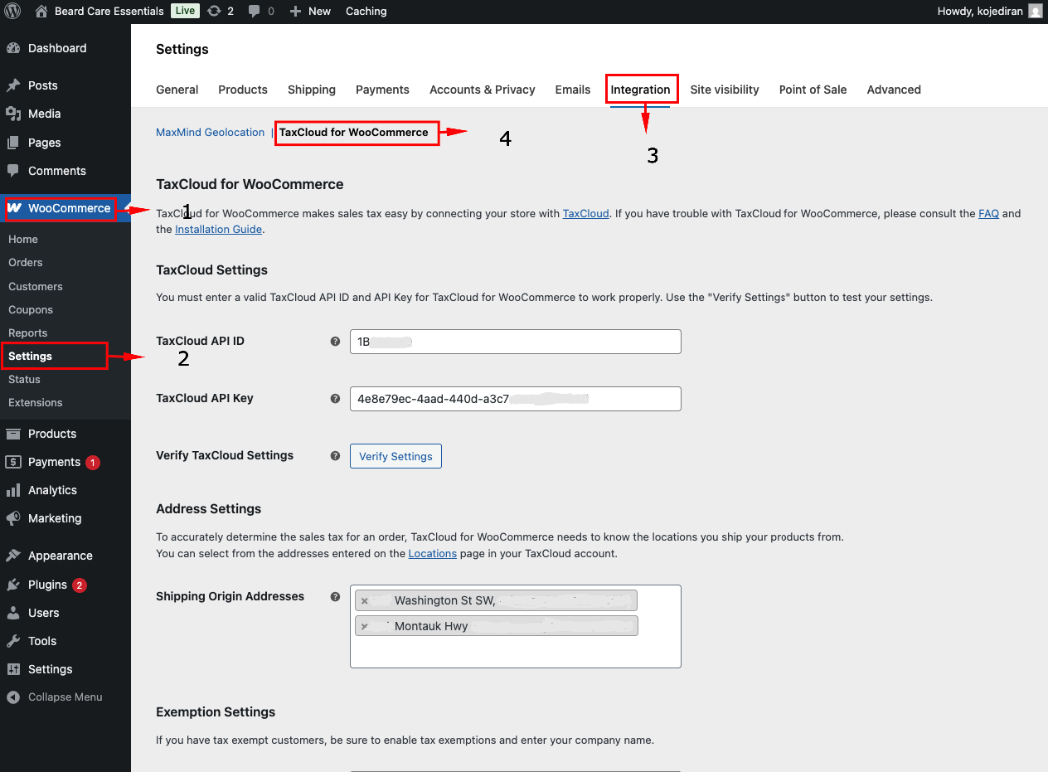The width and height of the screenshot is (1048, 772).
Task: Open the General settings tab
Action: point(177,90)
